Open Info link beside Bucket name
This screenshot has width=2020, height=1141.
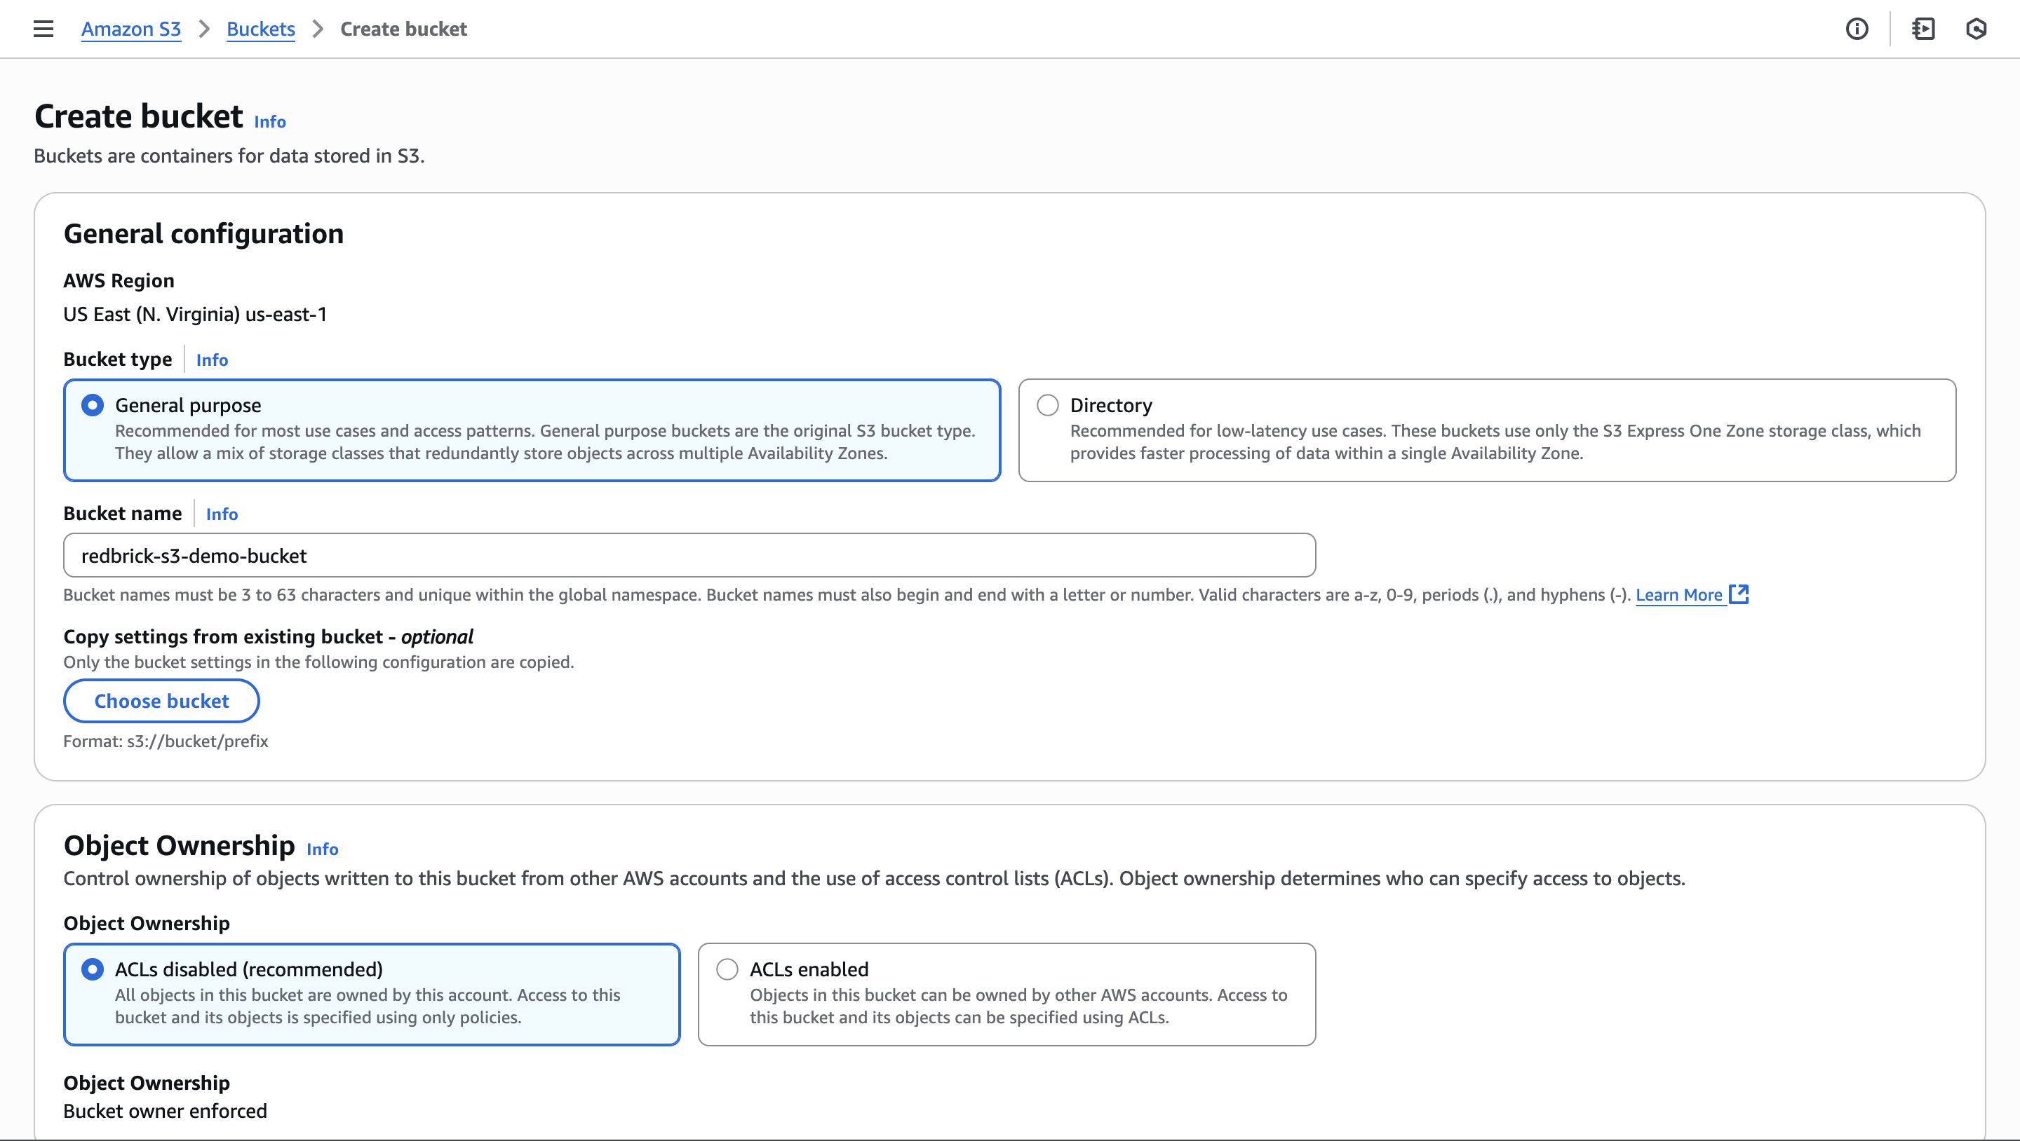pos(221,514)
